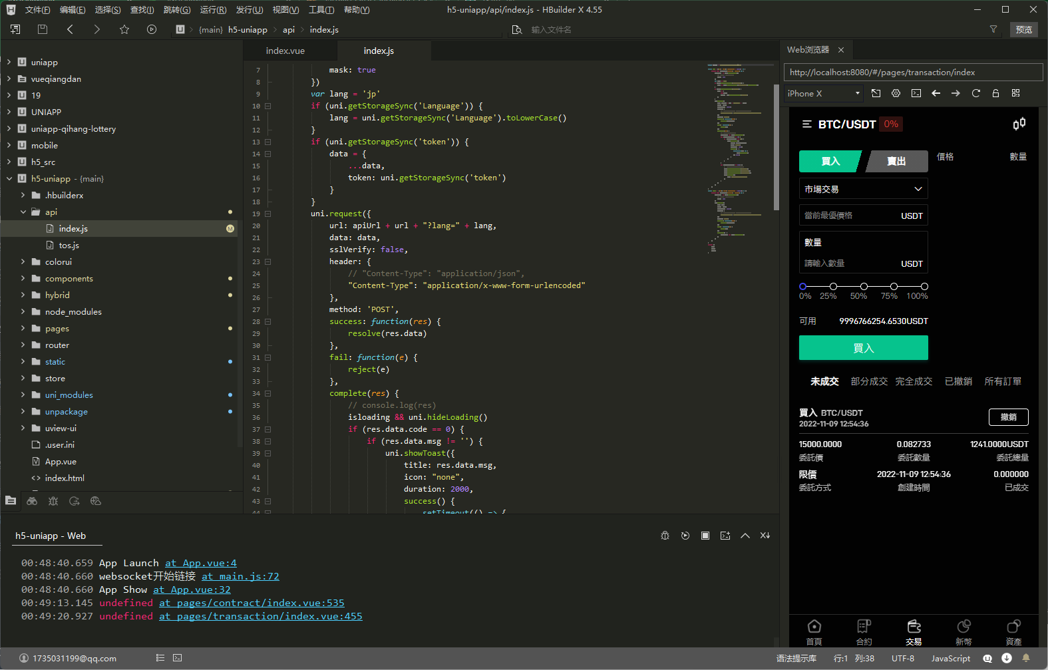Viewport: 1048px width, 670px height.
Task: Set slider to 100% point
Action: click(x=924, y=286)
